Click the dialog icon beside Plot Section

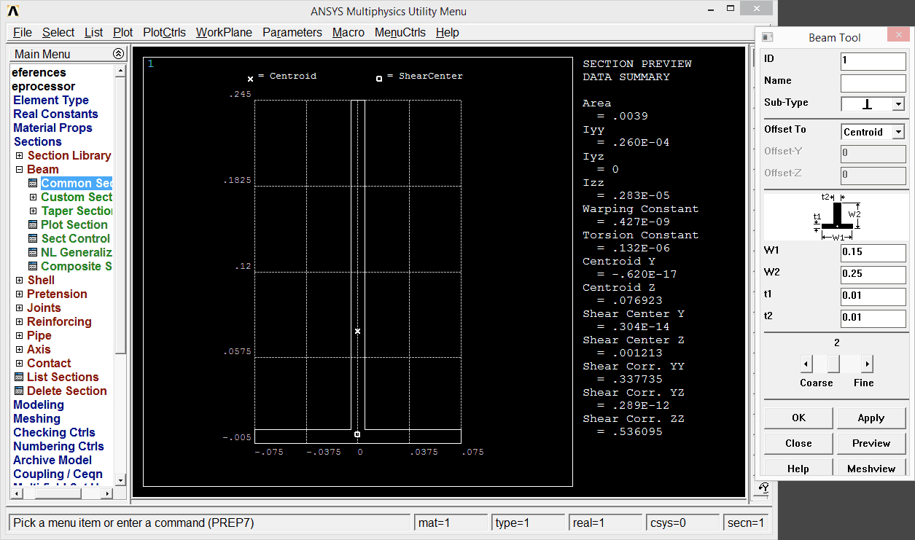[x=33, y=225]
